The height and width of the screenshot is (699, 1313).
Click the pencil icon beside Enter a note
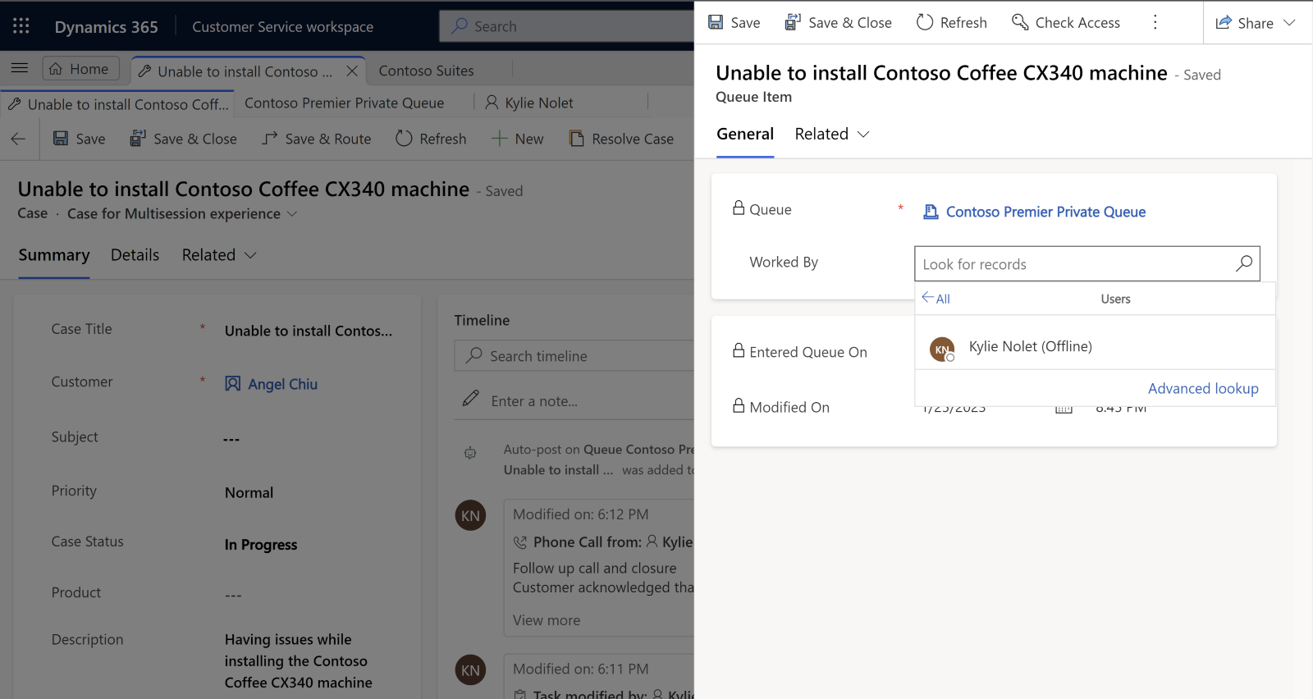point(470,399)
